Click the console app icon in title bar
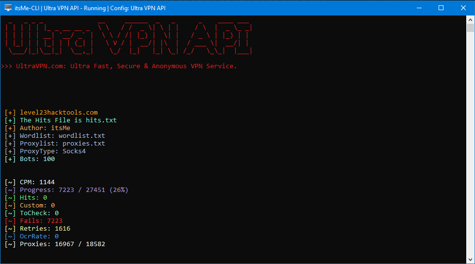This screenshot has height=264, width=475. click(8, 8)
